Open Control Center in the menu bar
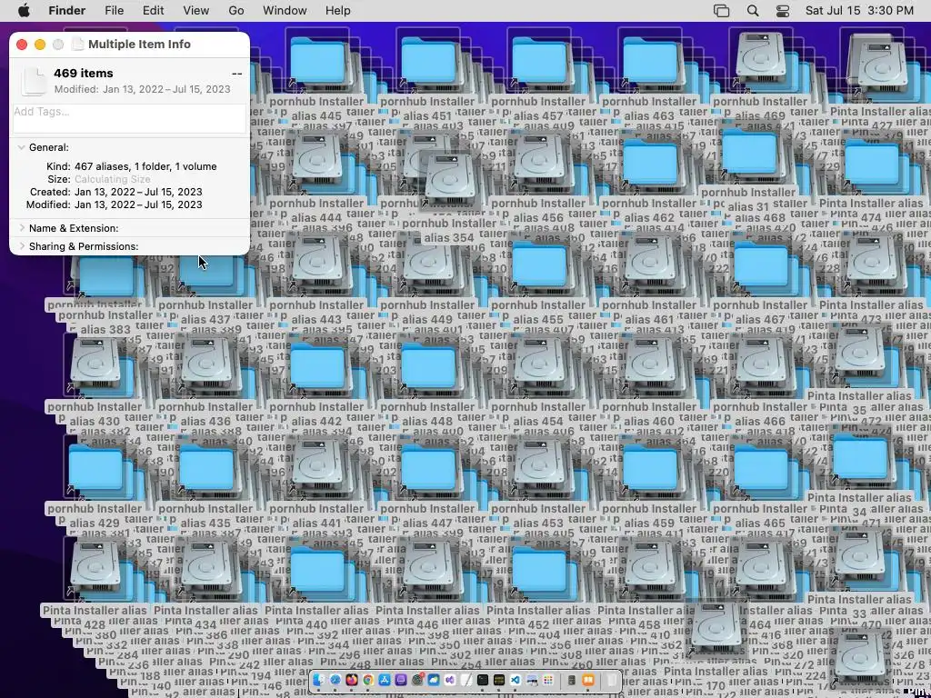The image size is (931, 698). (x=783, y=11)
